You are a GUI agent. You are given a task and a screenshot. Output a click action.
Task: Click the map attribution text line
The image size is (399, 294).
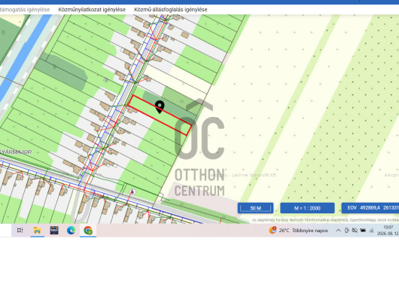(x=325, y=220)
